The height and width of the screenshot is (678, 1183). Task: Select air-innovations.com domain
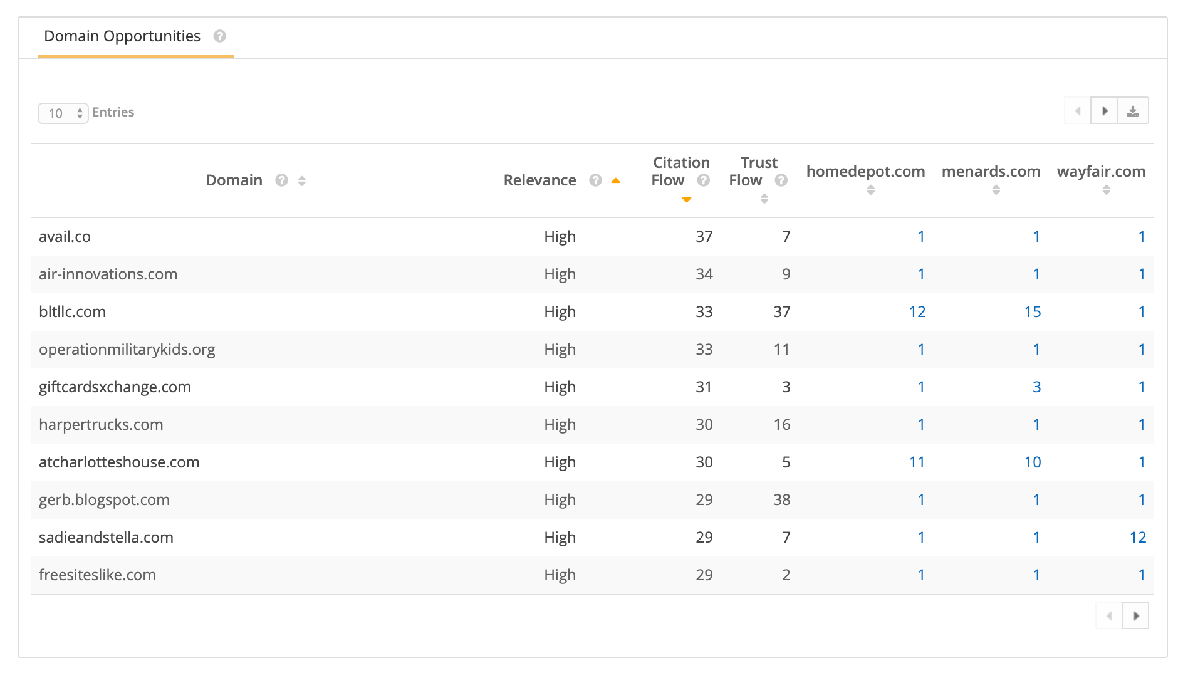tap(108, 274)
